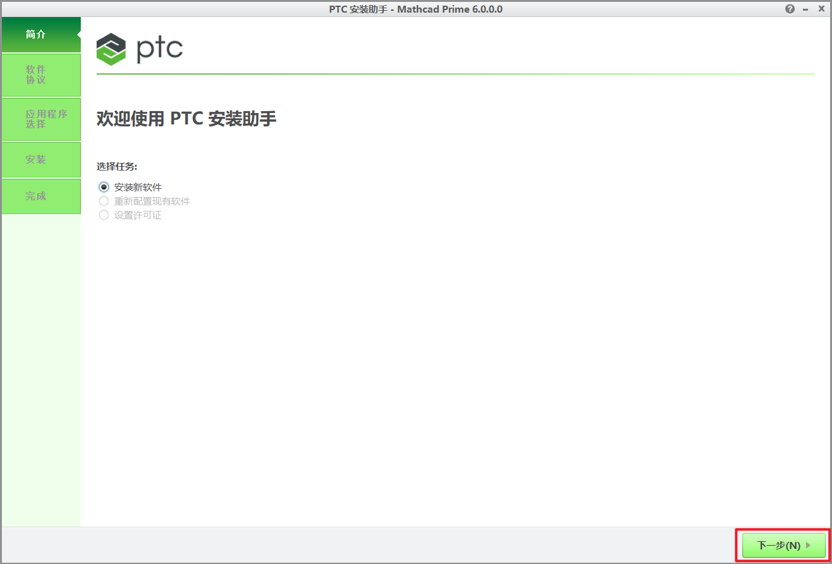Click the ptc wordmark text beside logo
This screenshot has width=832, height=564.
coord(160,49)
